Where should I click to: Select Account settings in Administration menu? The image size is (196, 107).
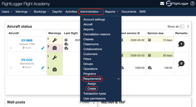(94, 19)
